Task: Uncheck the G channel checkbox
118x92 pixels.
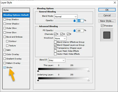Action: point(62,34)
